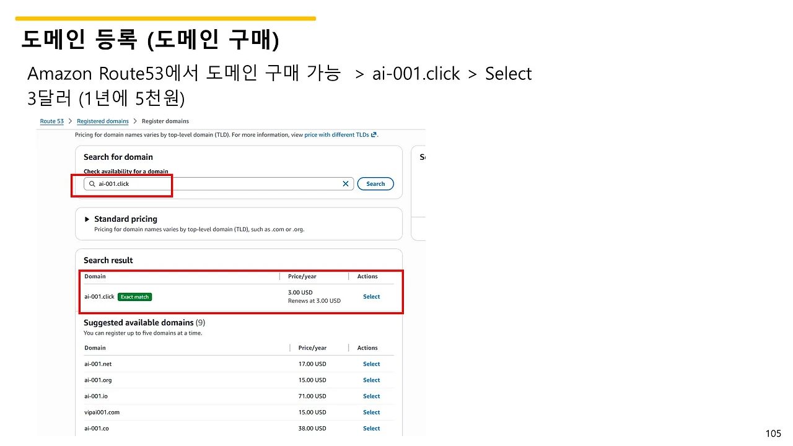Select the vipai001.com suggested domain
This screenshot has width=793, height=446.
click(371, 412)
